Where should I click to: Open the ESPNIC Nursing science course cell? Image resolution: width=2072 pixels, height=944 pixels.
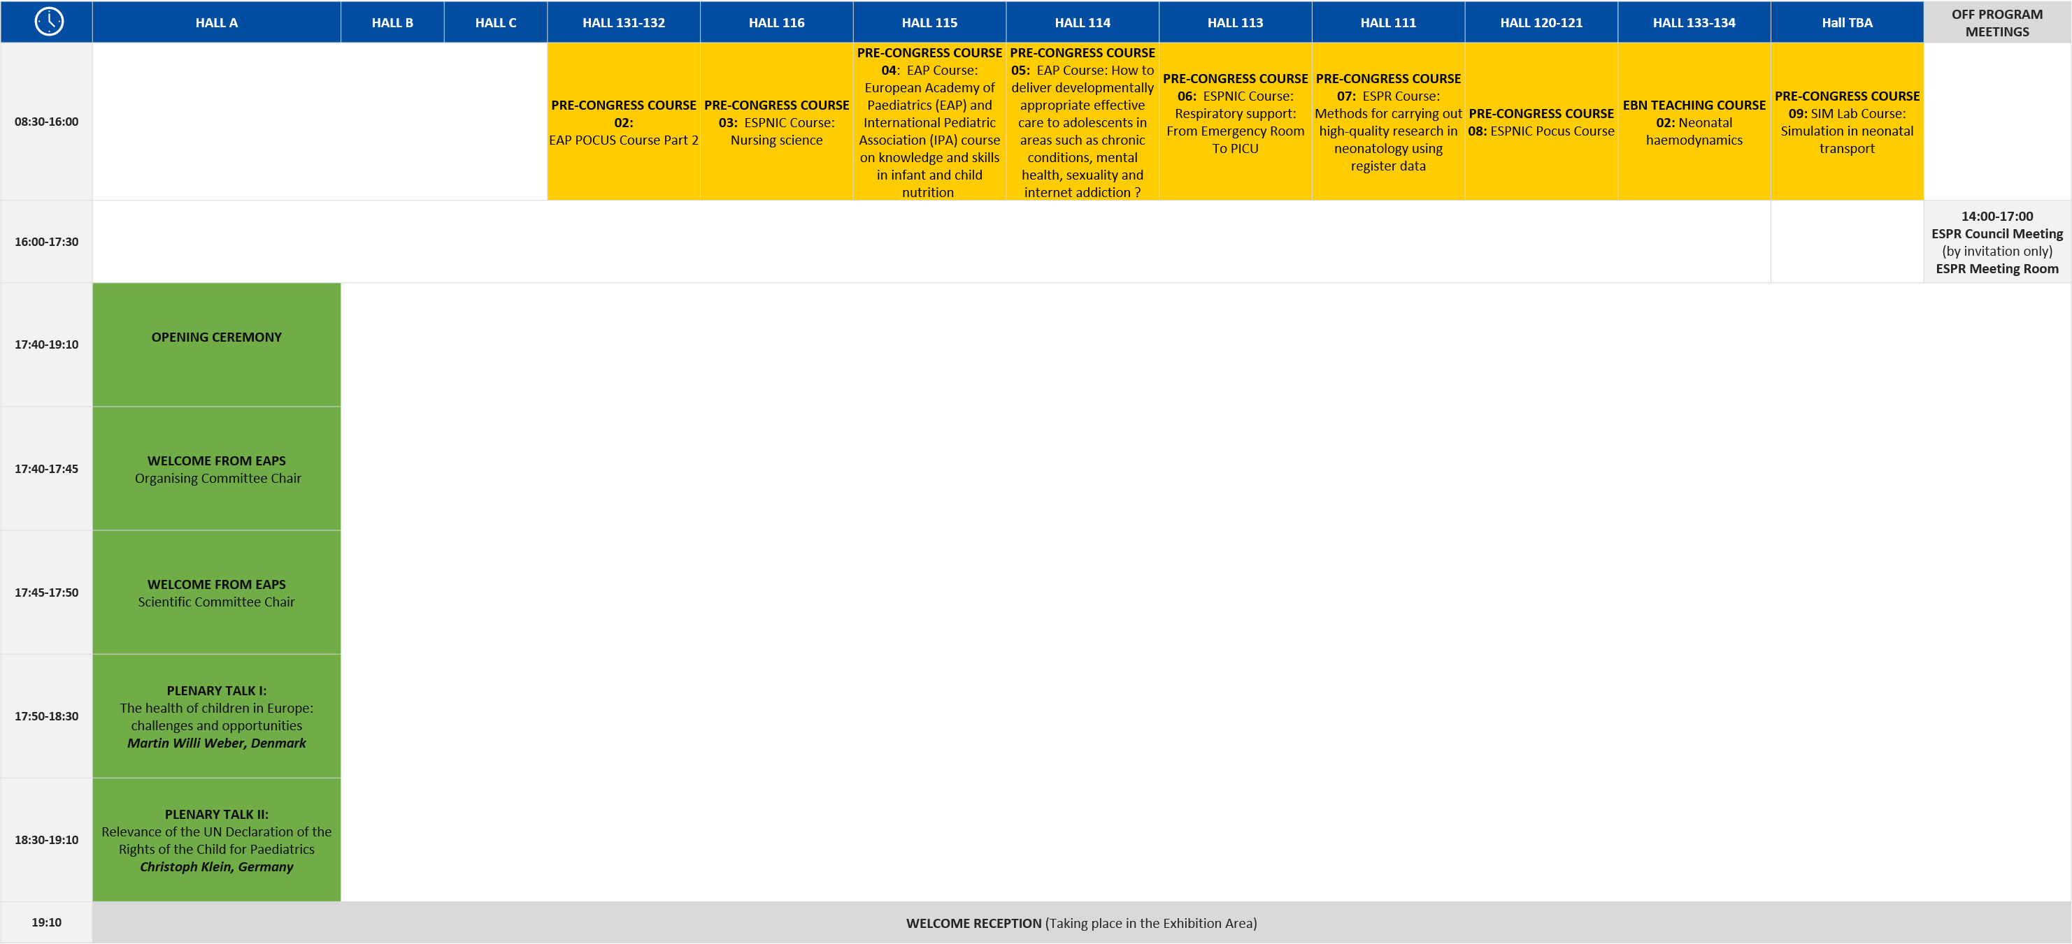tap(776, 122)
